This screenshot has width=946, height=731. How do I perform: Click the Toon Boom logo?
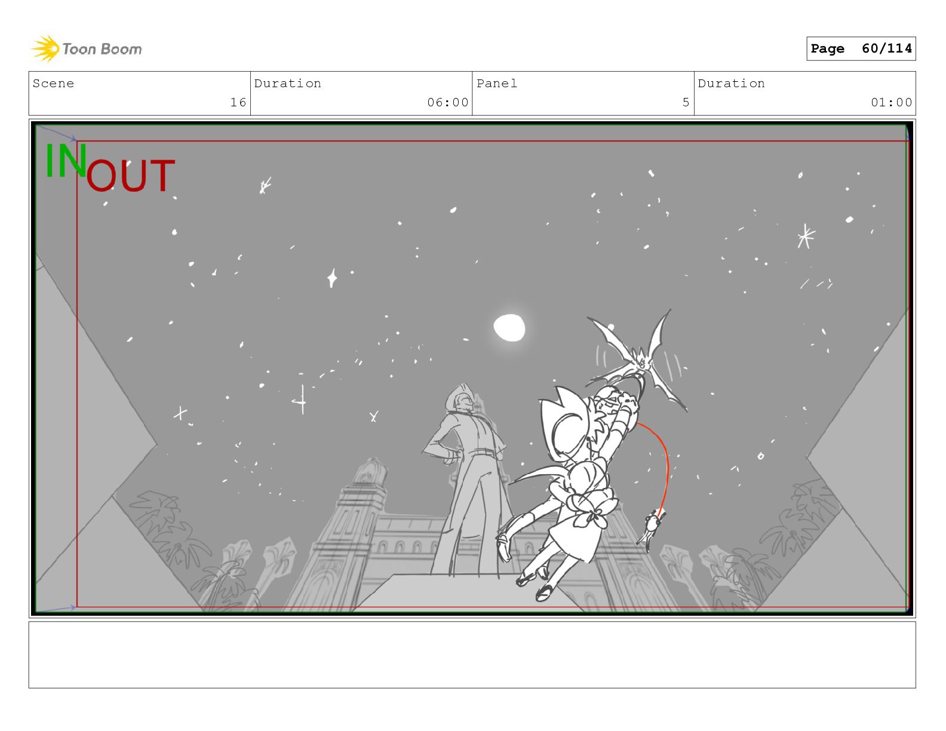(87, 48)
